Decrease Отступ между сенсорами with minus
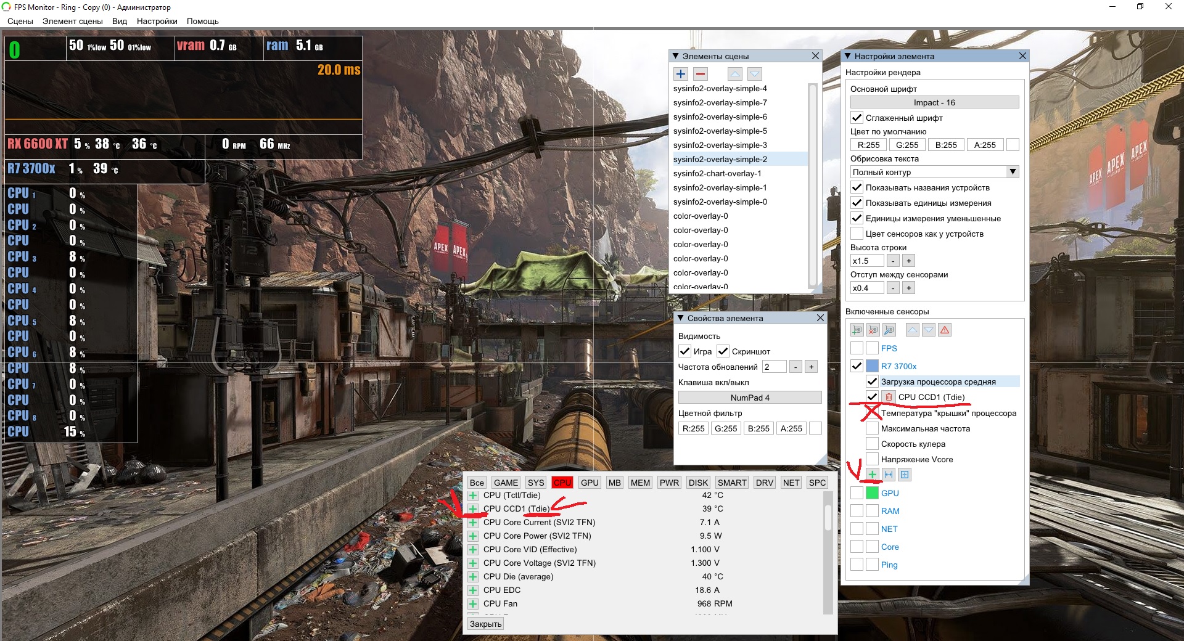This screenshot has height=641, width=1184. click(x=893, y=288)
